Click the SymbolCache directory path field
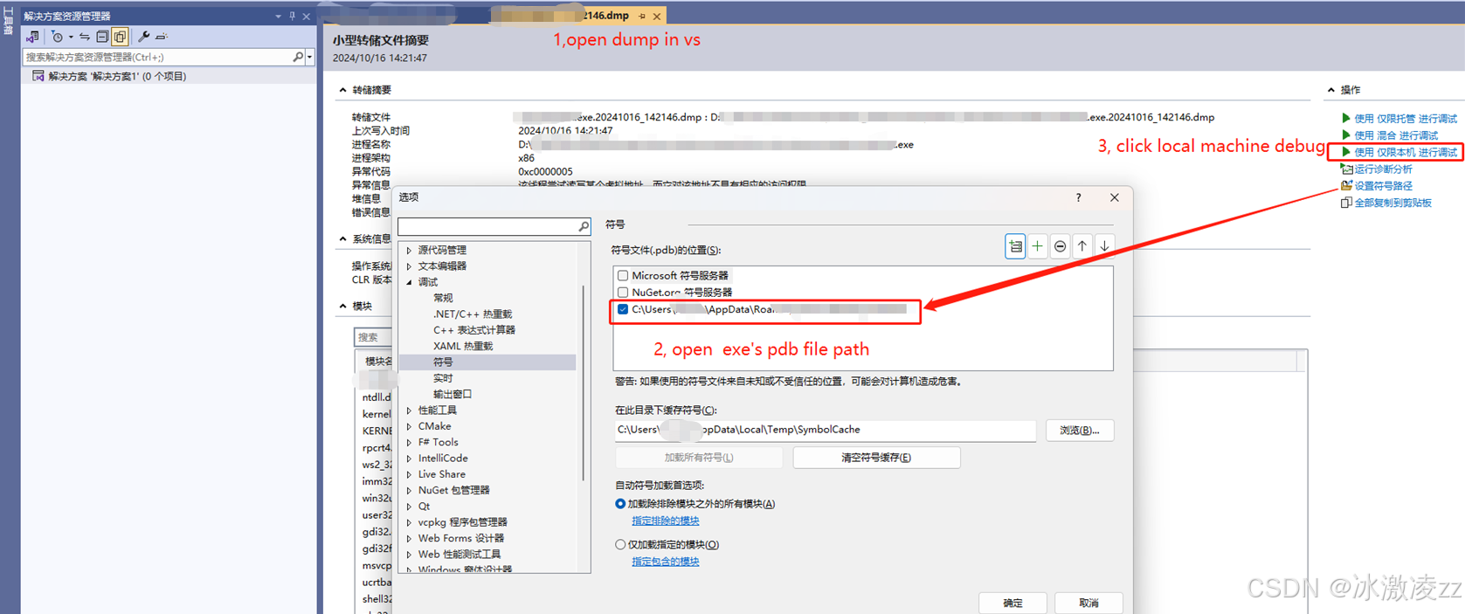 (825, 430)
